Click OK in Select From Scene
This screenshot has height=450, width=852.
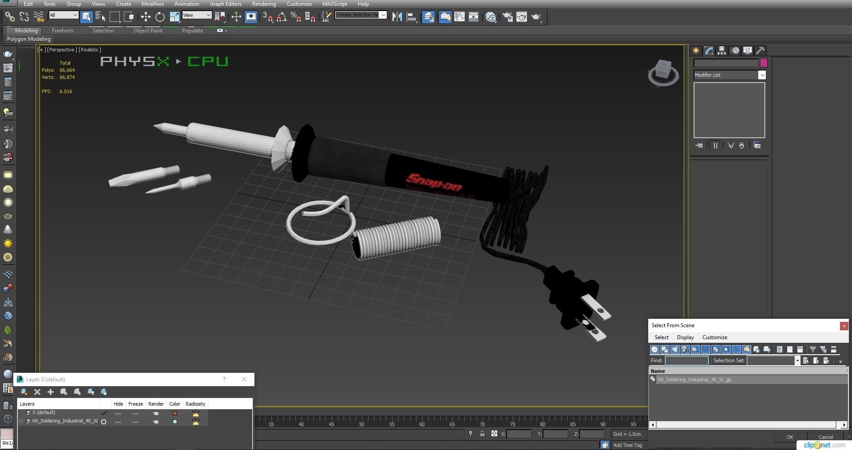pos(790,437)
